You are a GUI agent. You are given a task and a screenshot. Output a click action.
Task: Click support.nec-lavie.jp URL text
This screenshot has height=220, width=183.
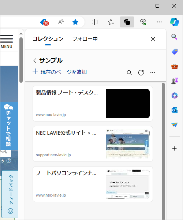tap(53, 155)
